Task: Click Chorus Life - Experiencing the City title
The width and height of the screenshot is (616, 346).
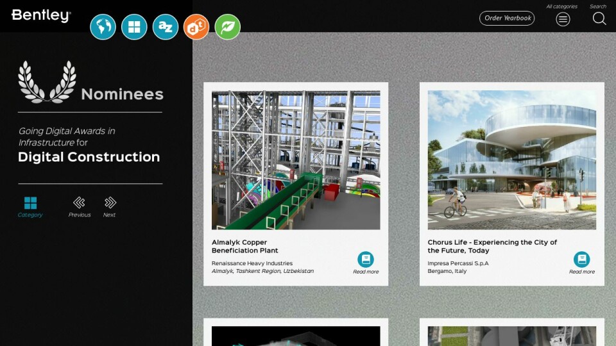Action: [x=492, y=246]
